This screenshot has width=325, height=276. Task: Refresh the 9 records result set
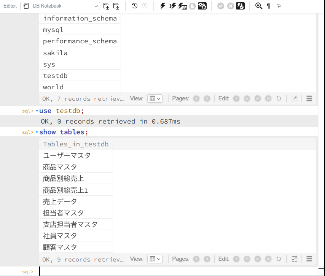click(x=279, y=259)
